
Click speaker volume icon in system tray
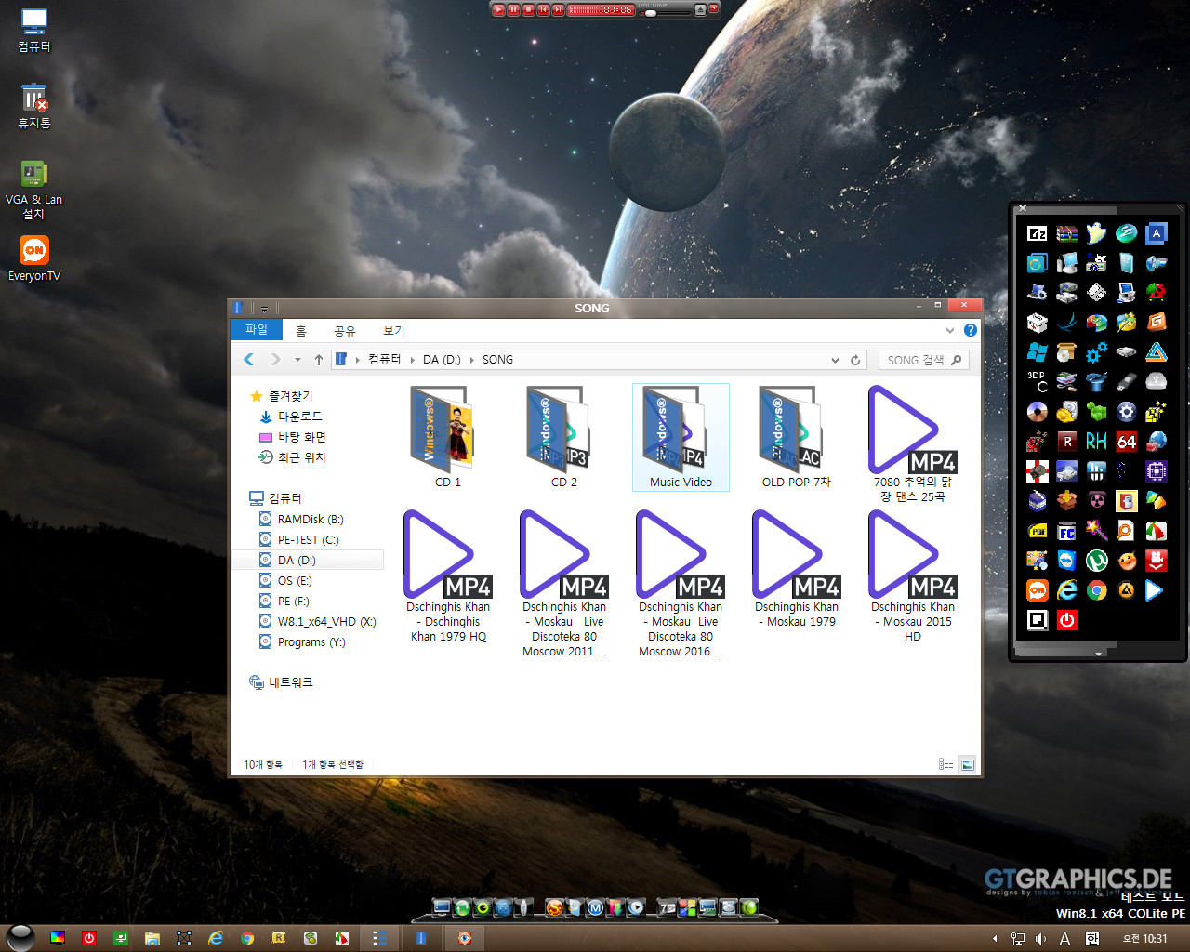click(1041, 939)
